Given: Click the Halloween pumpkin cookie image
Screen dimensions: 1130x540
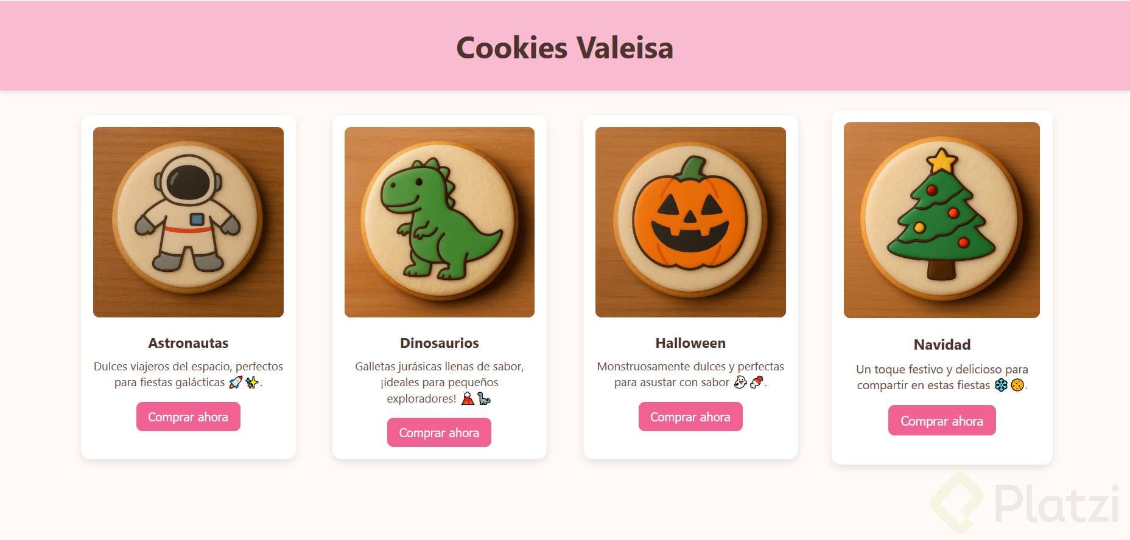Looking at the screenshot, I should click(690, 222).
